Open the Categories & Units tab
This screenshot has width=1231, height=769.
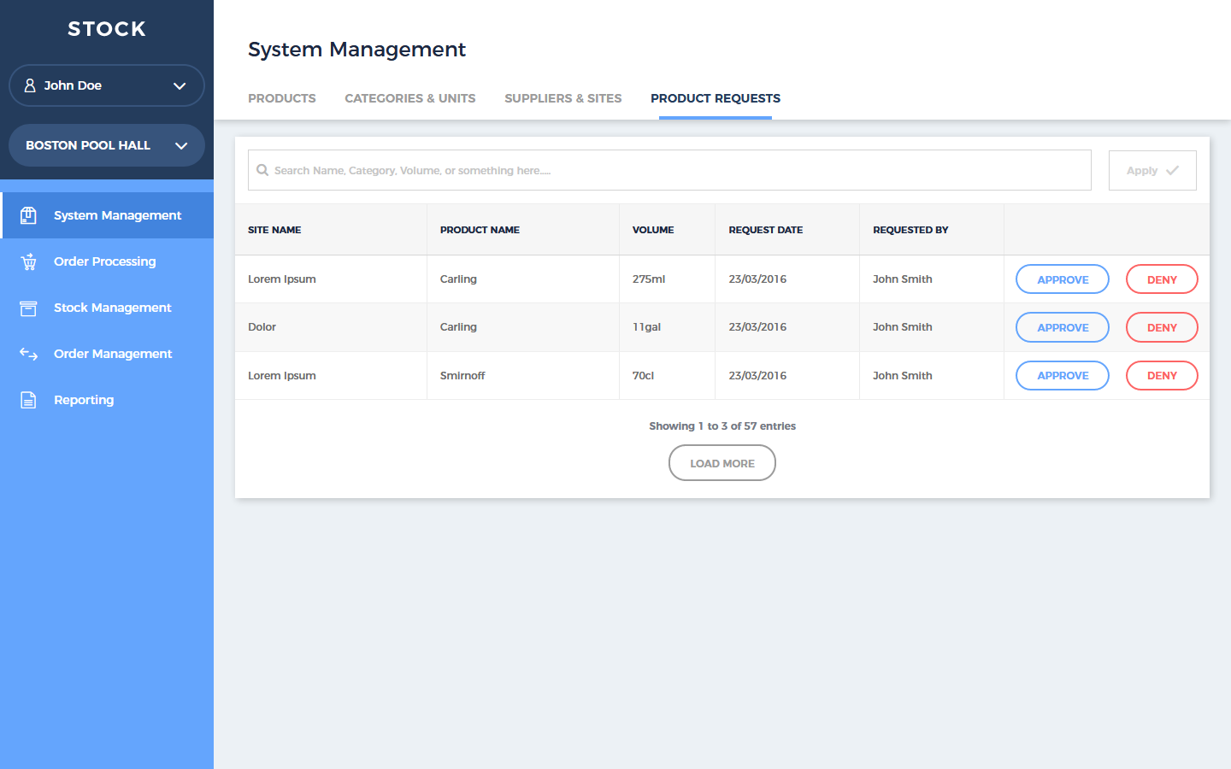(x=409, y=98)
